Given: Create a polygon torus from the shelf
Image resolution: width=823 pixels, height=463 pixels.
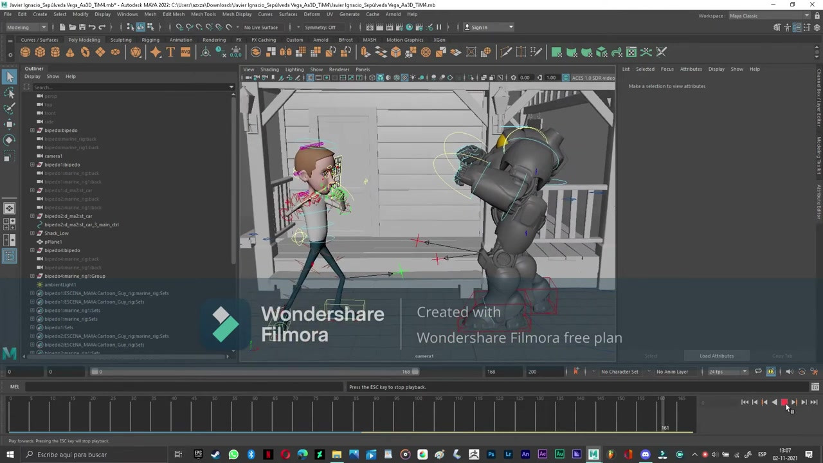Looking at the screenshot, I should [x=85, y=52].
